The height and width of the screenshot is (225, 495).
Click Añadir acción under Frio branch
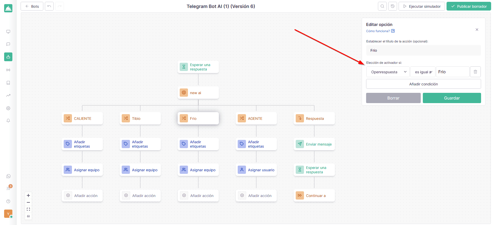click(198, 195)
